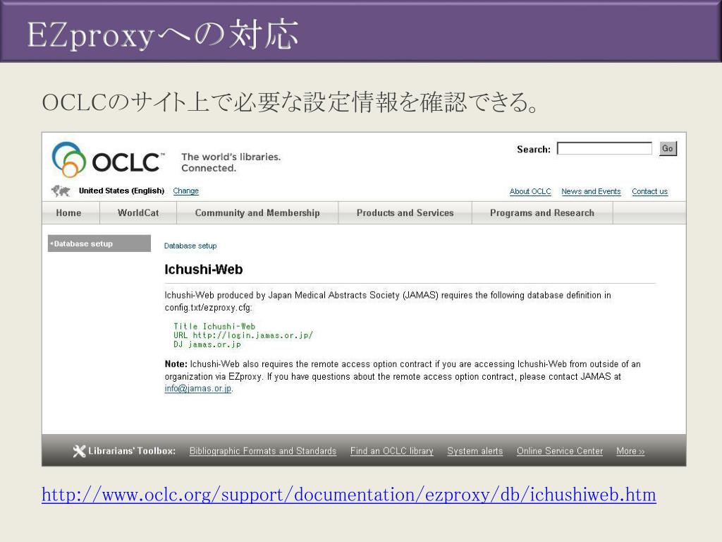Click the 'Search:' label
This screenshot has width=722, height=542.
(534, 150)
